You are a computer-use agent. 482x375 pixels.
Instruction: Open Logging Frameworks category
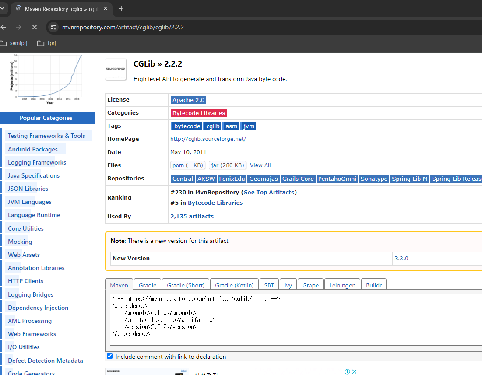37,162
